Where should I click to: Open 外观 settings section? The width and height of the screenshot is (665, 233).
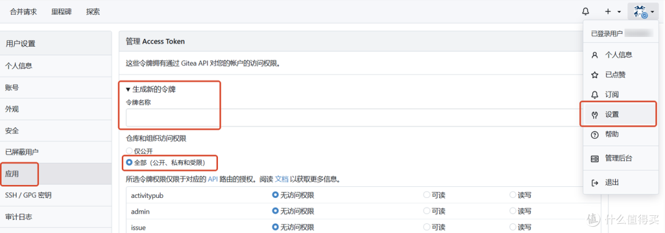[x=56, y=109]
